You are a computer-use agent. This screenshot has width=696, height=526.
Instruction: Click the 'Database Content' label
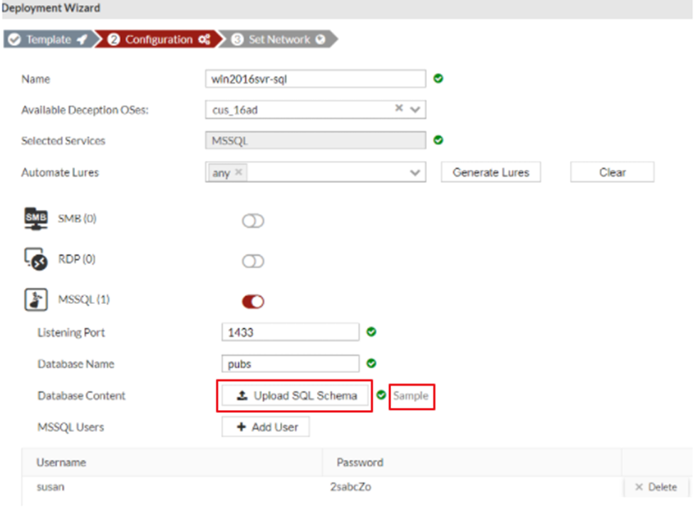[x=81, y=395]
